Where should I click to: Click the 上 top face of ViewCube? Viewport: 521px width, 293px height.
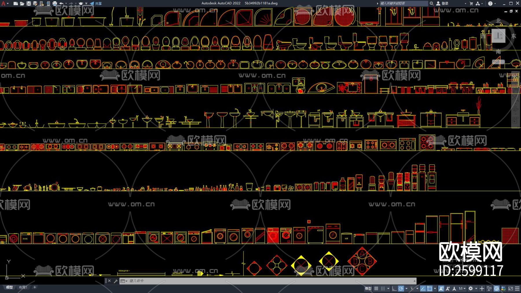point(498,36)
